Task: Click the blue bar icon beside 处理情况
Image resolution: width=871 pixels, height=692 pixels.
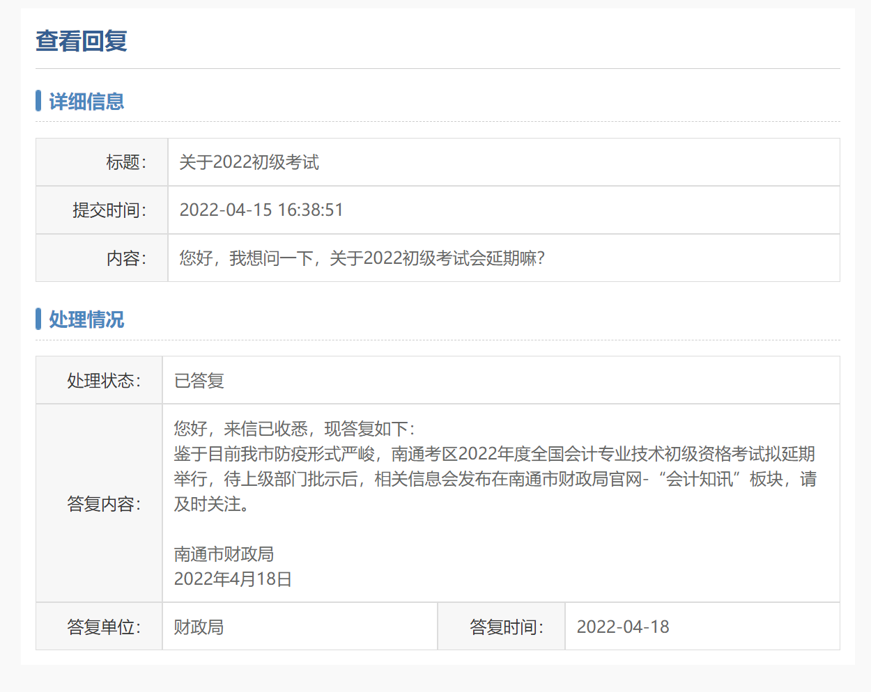Action: [39, 320]
